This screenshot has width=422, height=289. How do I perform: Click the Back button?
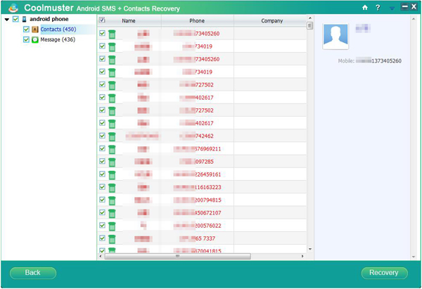point(33,272)
